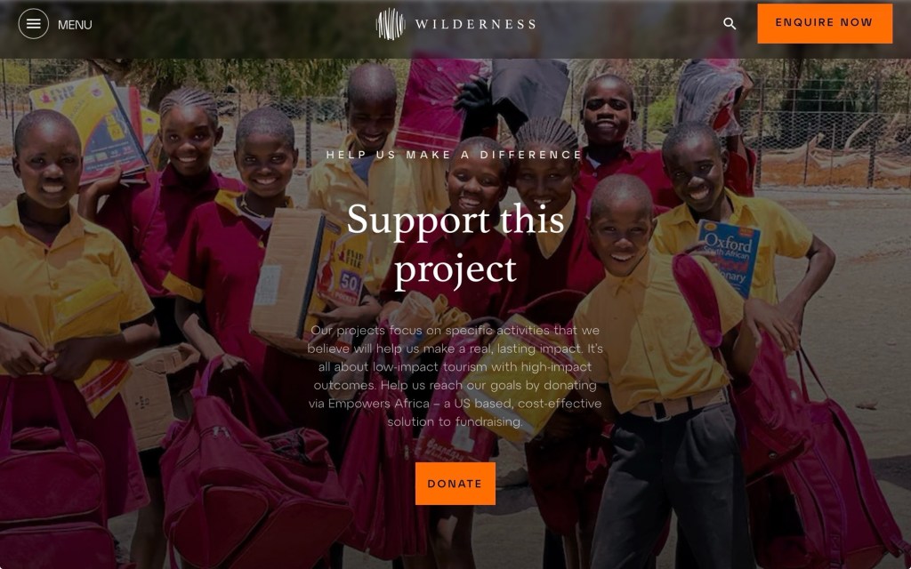Screen dimensions: 911x569
Task: Click the ENQUIRE NOW button
Action: pos(825,24)
